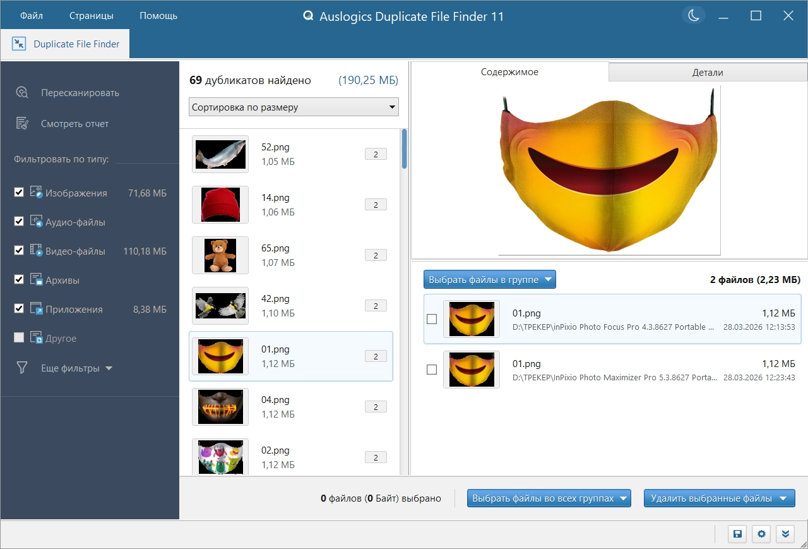The image size is (808, 549).
Task: Click the 2 count badge for 01.png
Action: 376,356
